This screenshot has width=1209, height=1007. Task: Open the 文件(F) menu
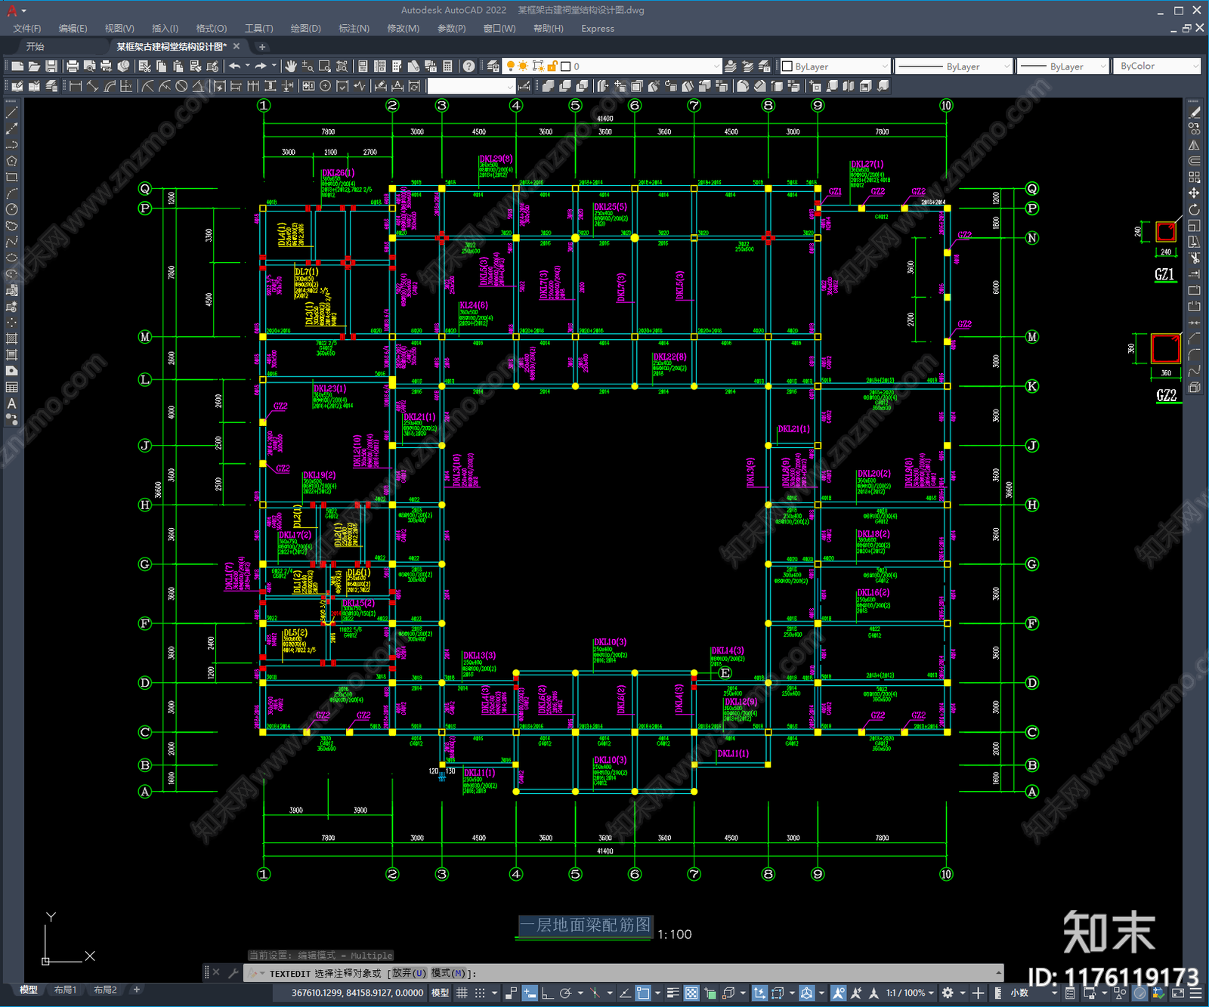tap(27, 29)
